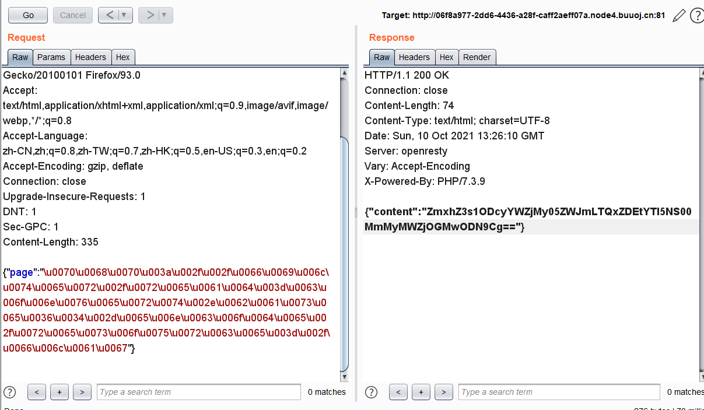Switch to the Response Render tab
The height and width of the screenshot is (410, 704).
pos(477,57)
